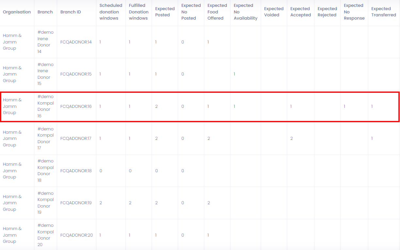
Task: Click the Fulfilled Donation windows header
Action: click(138, 12)
